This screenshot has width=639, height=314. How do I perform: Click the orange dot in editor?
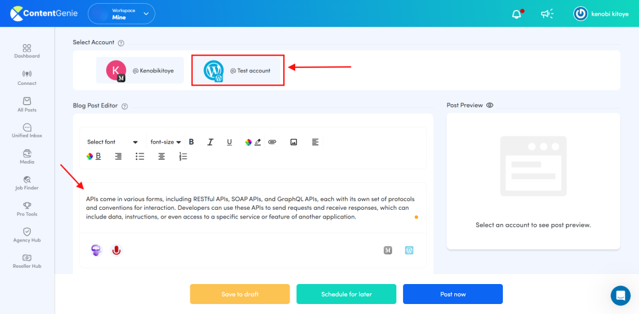pos(416,217)
